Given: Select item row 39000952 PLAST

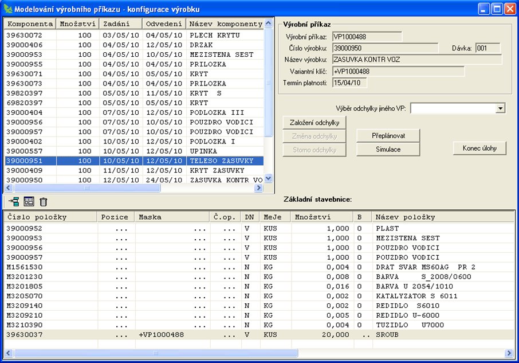Looking at the screenshot, I should [x=259, y=228].
